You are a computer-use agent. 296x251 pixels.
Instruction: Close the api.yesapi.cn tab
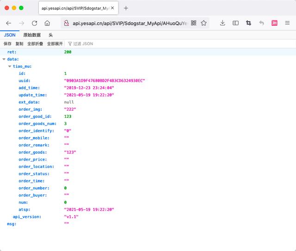click(x=112, y=8)
